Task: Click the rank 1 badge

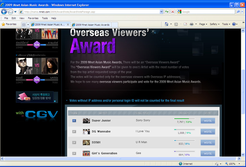Action: click(74, 121)
